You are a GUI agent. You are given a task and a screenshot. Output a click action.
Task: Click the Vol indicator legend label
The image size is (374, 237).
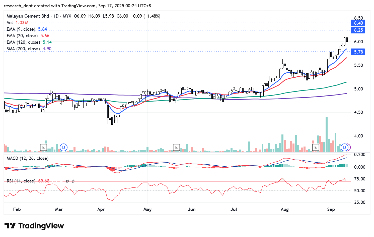tap(10, 23)
